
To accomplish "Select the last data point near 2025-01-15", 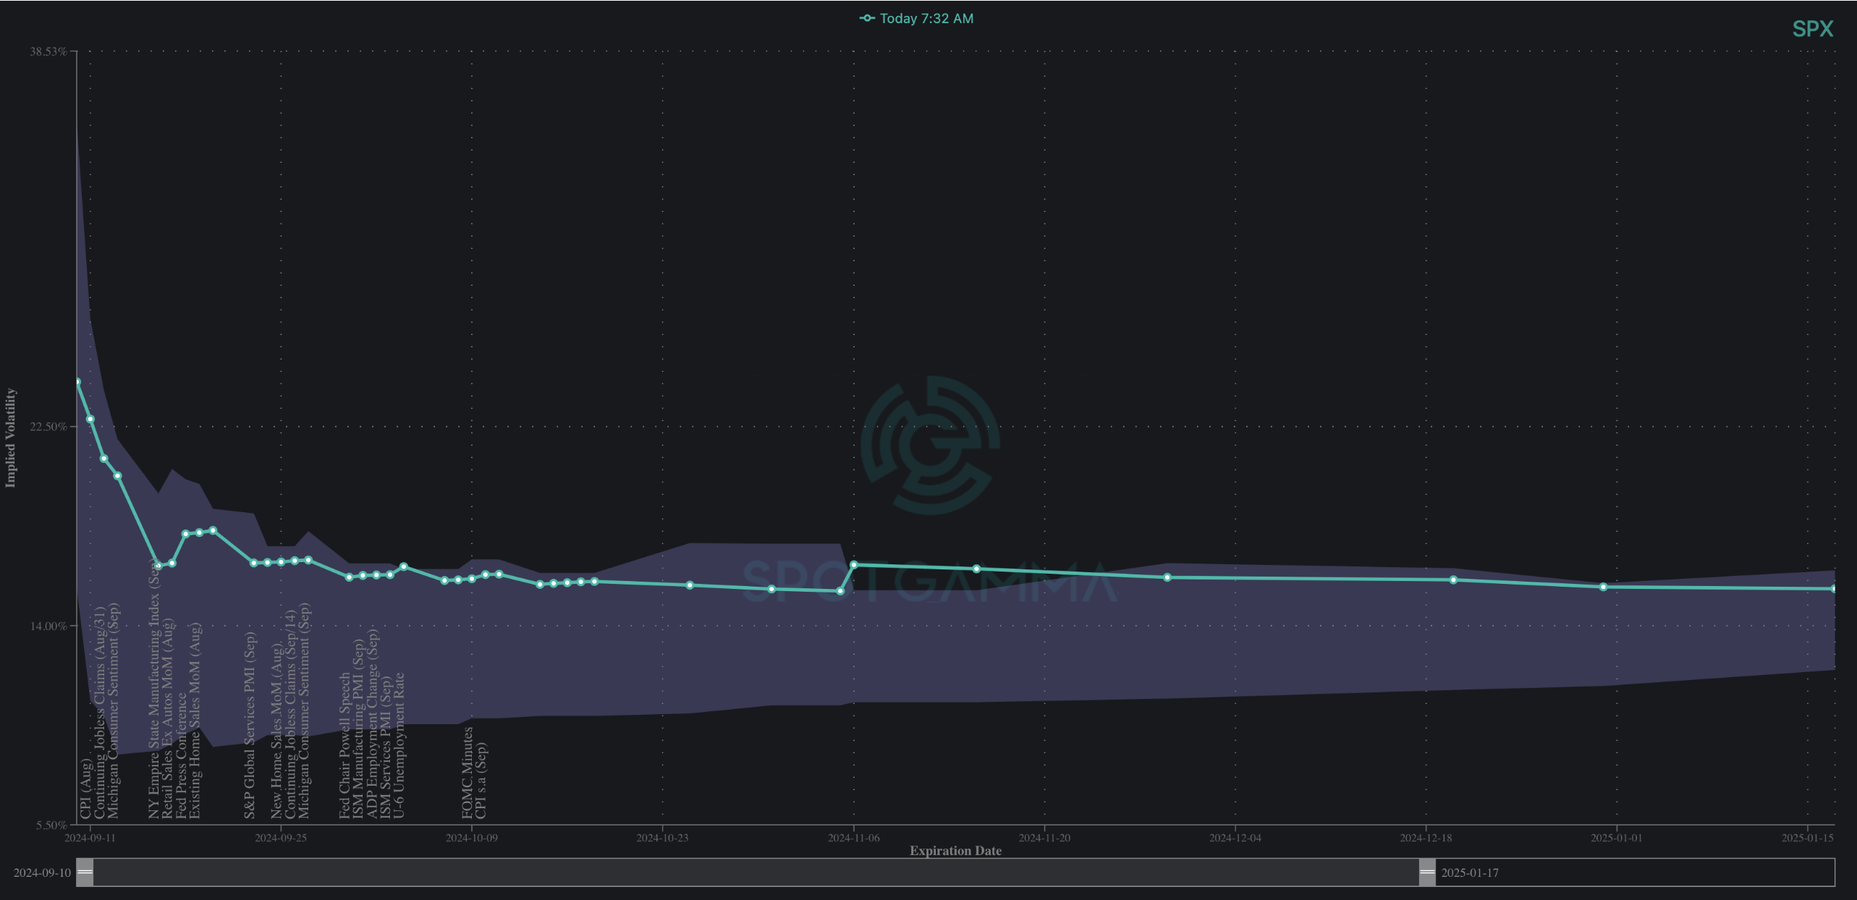I will pos(1833,589).
